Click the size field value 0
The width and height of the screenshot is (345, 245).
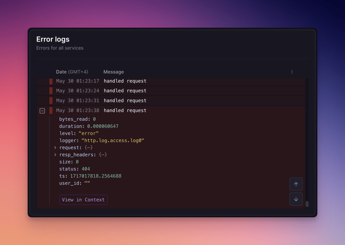[x=77, y=162]
